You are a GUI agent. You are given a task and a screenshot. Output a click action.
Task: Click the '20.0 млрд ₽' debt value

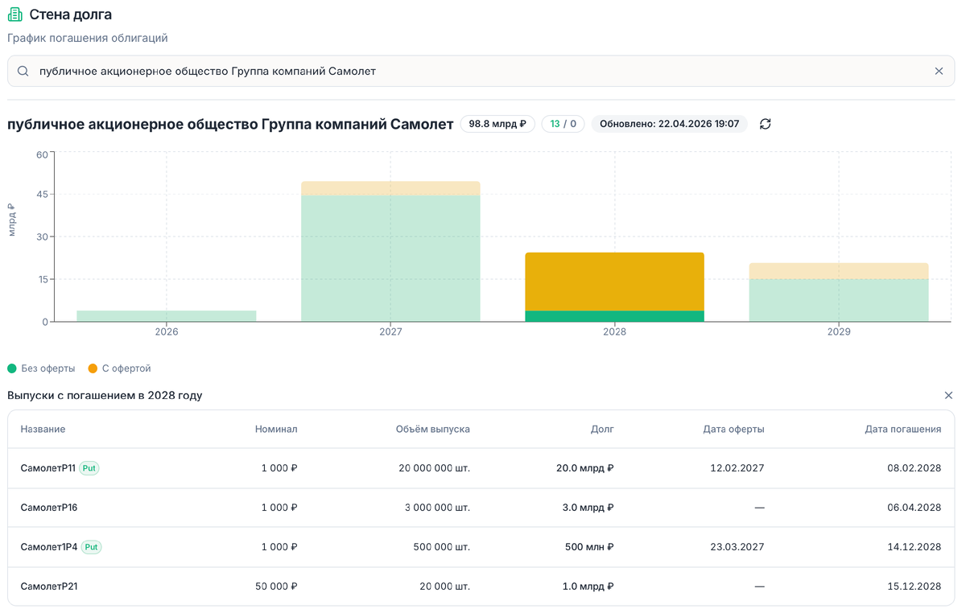coord(585,468)
